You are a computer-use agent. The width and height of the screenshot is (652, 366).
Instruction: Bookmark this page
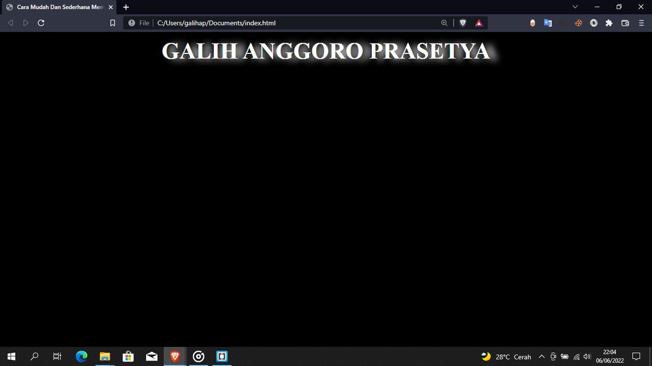click(x=113, y=23)
